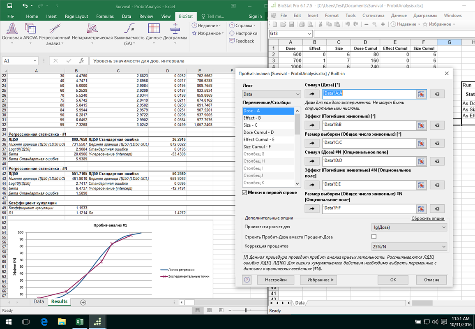Open Избранное dropdown in Excel BioStat ribbon
This screenshot has height=329, width=475.
point(208,33)
